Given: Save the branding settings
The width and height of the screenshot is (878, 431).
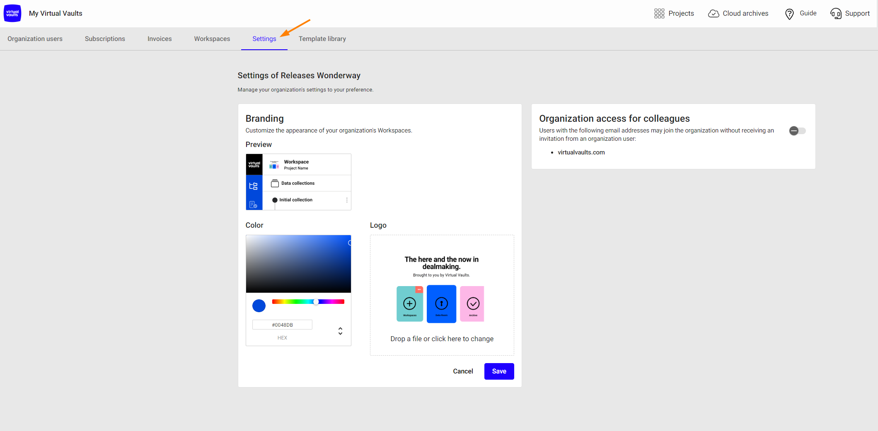Looking at the screenshot, I should [x=499, y=371].
